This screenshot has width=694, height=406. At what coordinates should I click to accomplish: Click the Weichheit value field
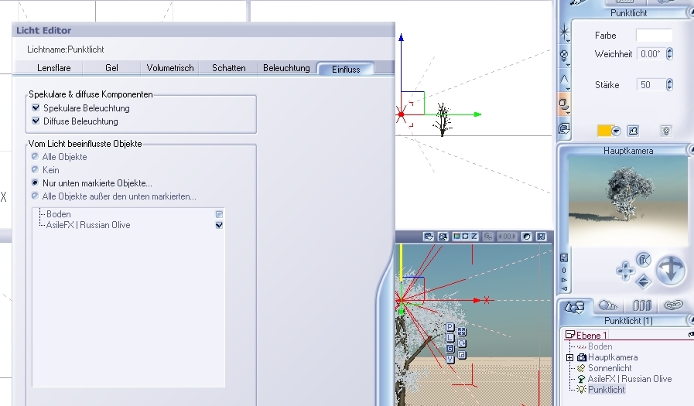point(651,54)
